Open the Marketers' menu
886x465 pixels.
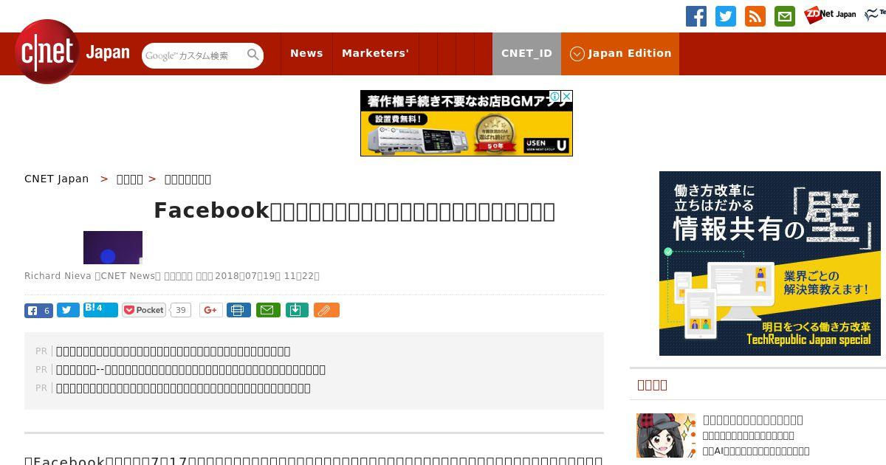(375, 53)
